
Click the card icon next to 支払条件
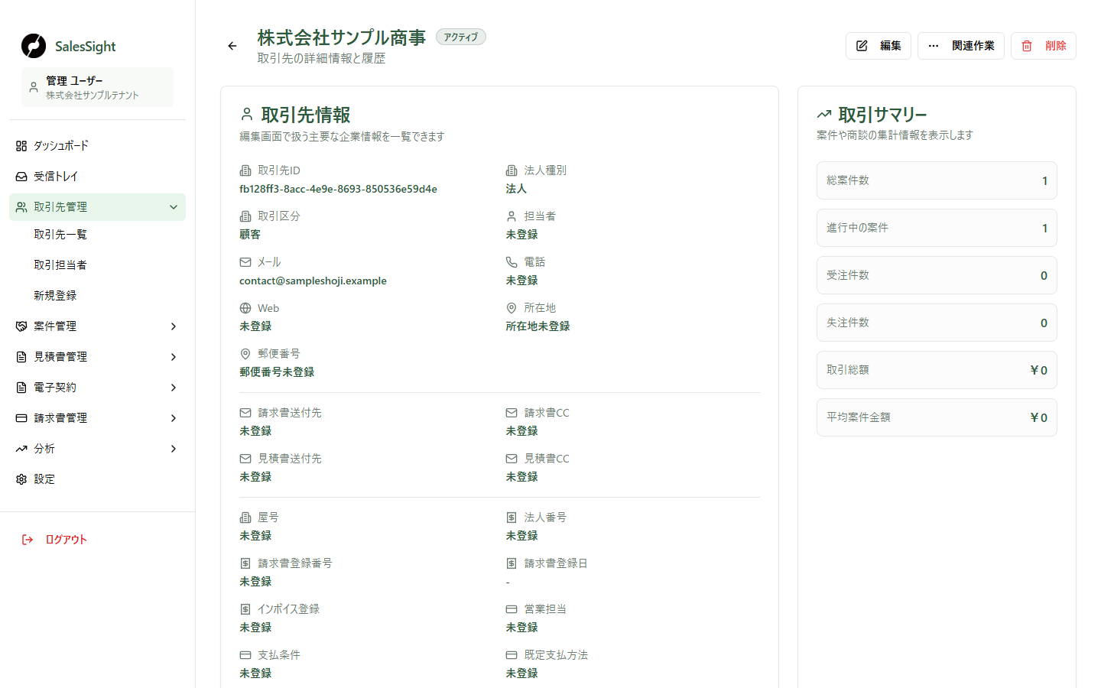245,655
